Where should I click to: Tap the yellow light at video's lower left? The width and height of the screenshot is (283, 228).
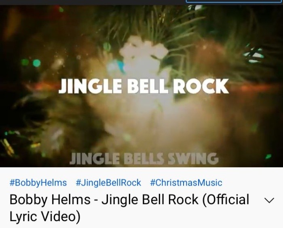[7, 147]
